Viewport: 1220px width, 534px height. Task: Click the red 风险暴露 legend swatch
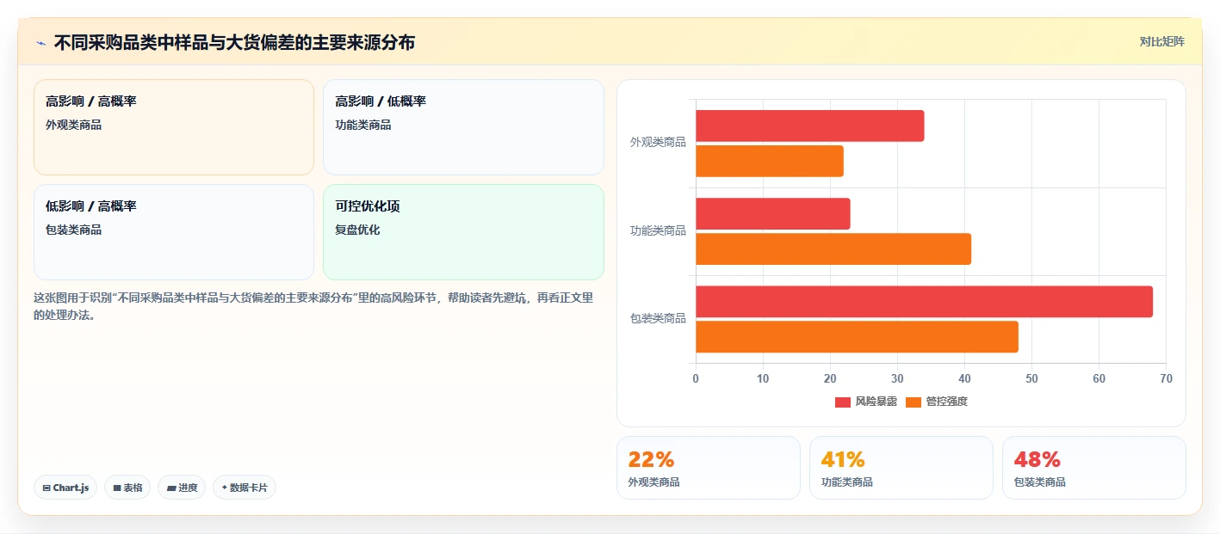click(843, 402)
